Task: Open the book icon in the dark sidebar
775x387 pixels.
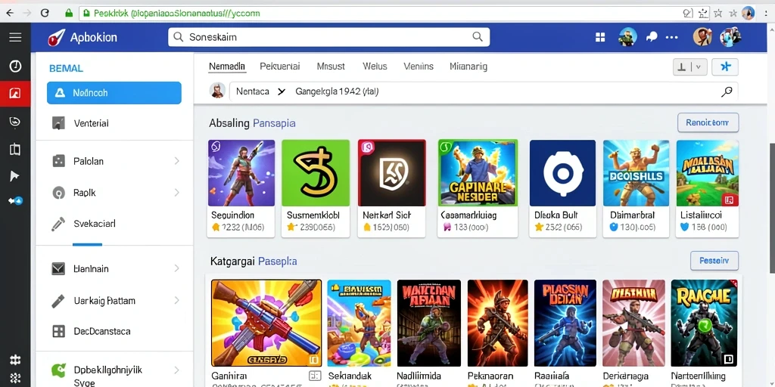Action: [15, 149]
